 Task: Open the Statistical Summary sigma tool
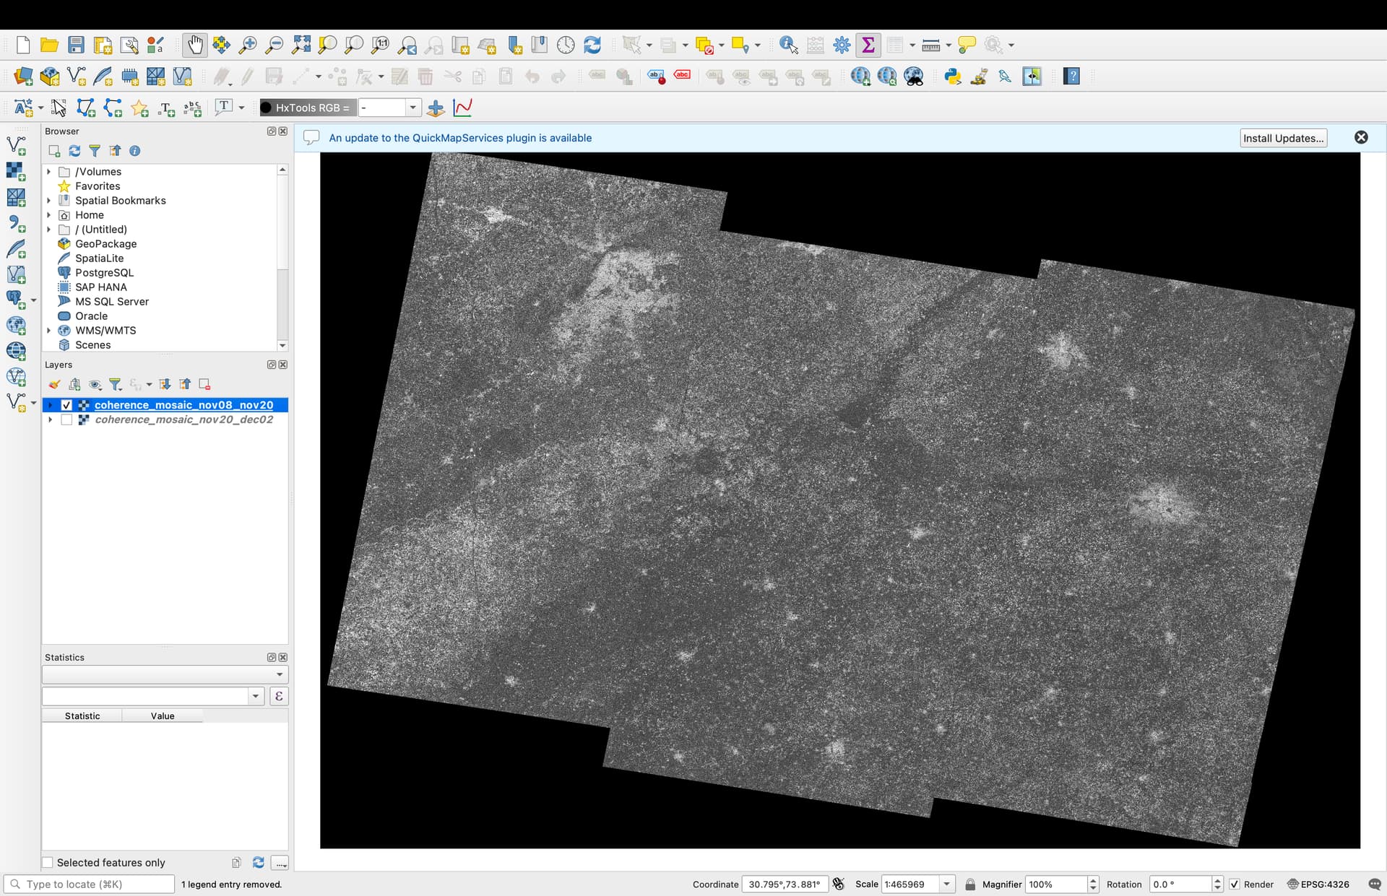868,45
